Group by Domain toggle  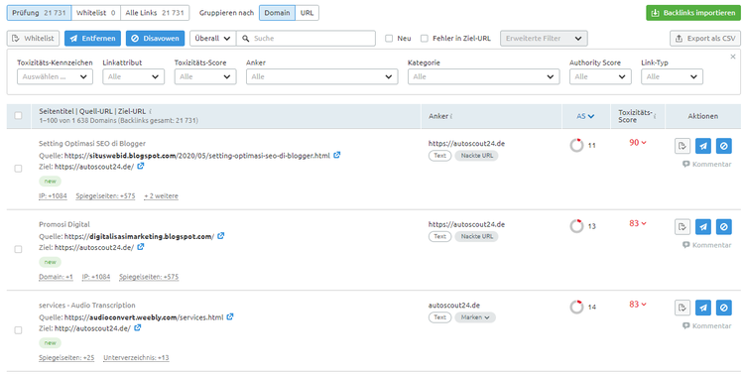coord(277,13)
